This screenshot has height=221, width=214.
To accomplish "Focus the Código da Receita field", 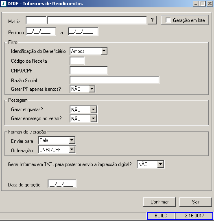I will click(77, 61).
